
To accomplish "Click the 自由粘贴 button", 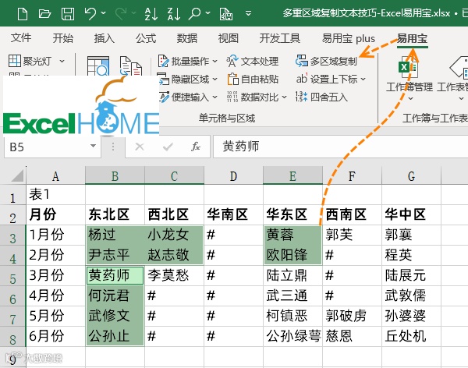I will (x=253, y=79).
